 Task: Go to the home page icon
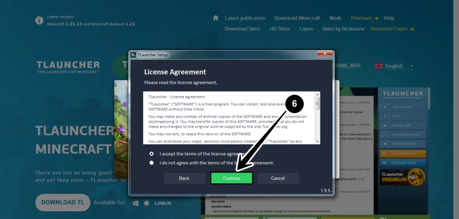pyautogui.click(x=216, y=18)
